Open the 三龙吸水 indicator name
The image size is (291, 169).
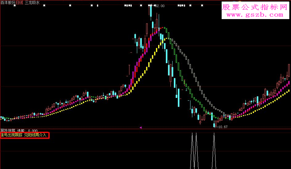tap(32, 2)
